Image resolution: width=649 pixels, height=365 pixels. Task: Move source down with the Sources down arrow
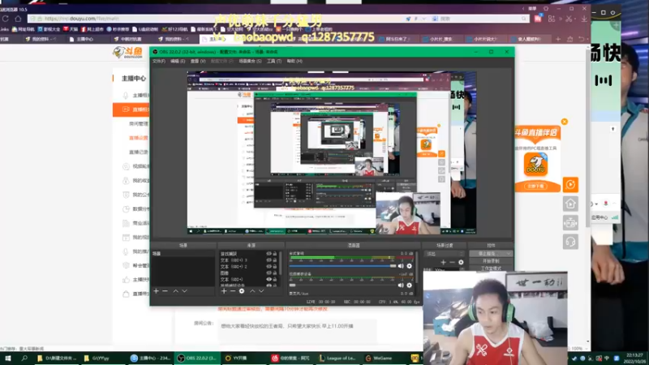261,291
